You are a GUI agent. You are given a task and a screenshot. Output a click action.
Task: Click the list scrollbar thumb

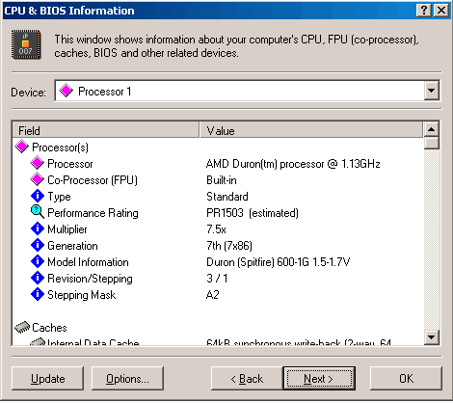tap(432, 143)
